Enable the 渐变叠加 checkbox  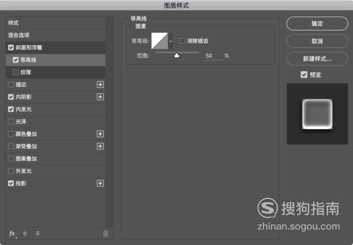coord(11,146)
